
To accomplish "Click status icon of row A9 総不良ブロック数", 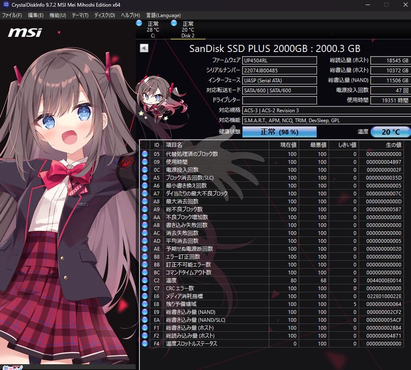I will click(x=145, y=209).
